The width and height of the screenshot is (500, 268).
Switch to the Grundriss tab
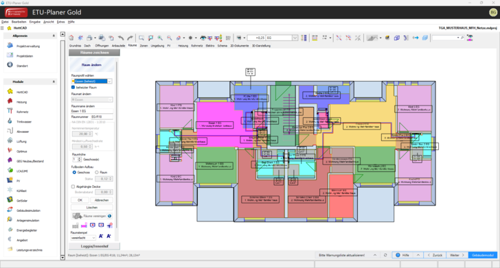pos(76,46)
